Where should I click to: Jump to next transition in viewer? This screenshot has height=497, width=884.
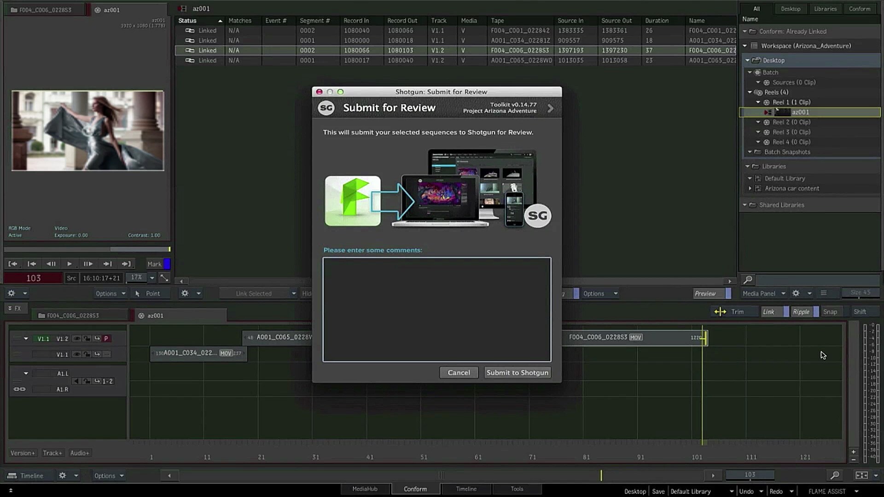click(x=107, y=264)
